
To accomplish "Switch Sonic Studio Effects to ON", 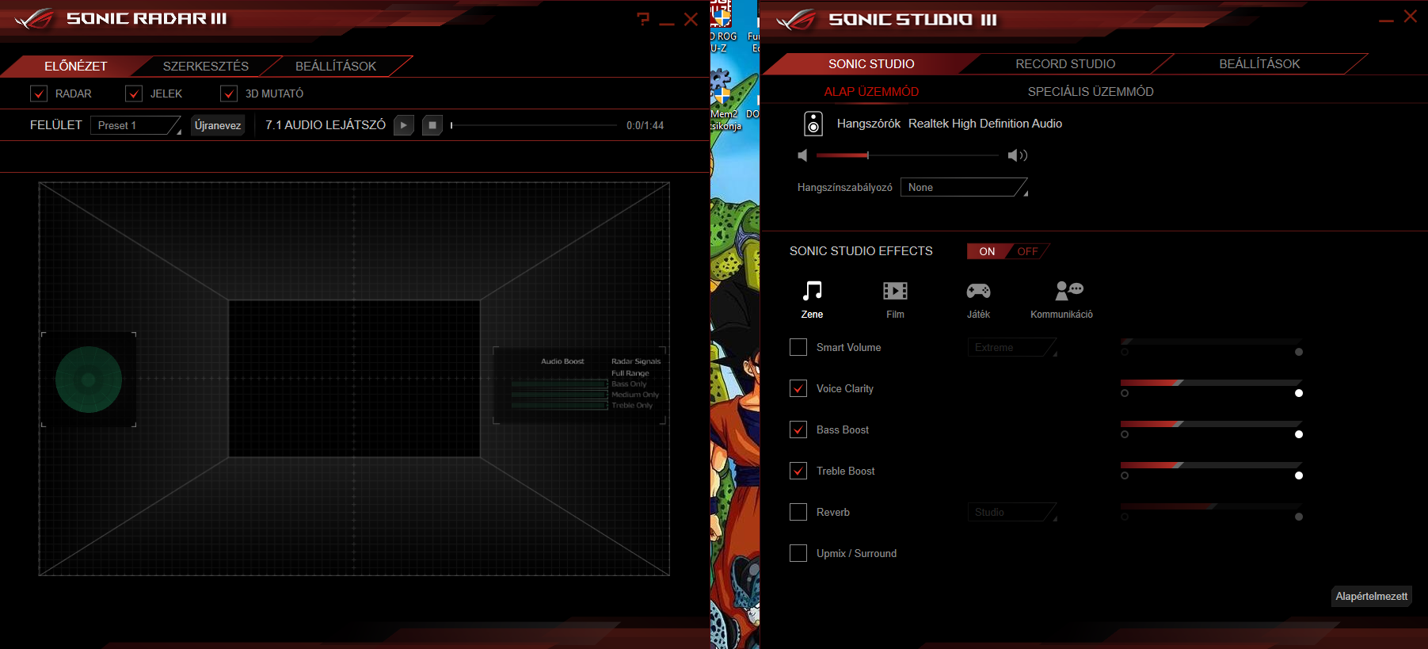I will [x=987, y=251].
